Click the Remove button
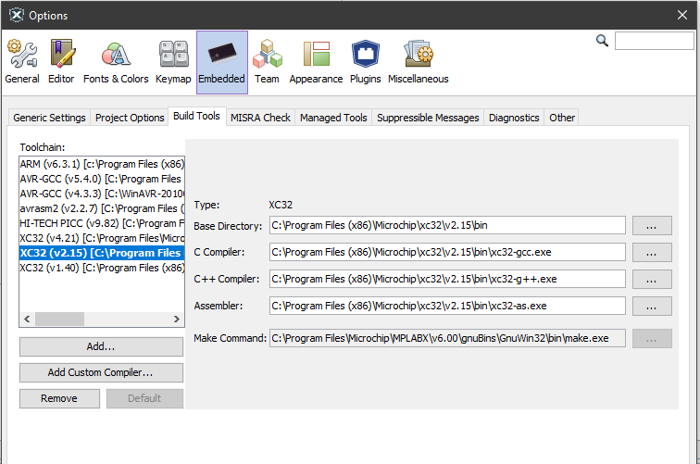 click(59, 398)
